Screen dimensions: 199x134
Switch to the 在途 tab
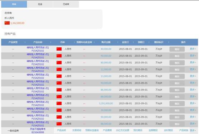click(x=40, y=4)
